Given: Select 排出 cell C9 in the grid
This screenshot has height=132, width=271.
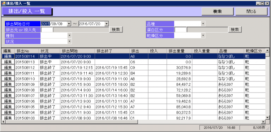Looking at the screenshot, I should 139,68.
